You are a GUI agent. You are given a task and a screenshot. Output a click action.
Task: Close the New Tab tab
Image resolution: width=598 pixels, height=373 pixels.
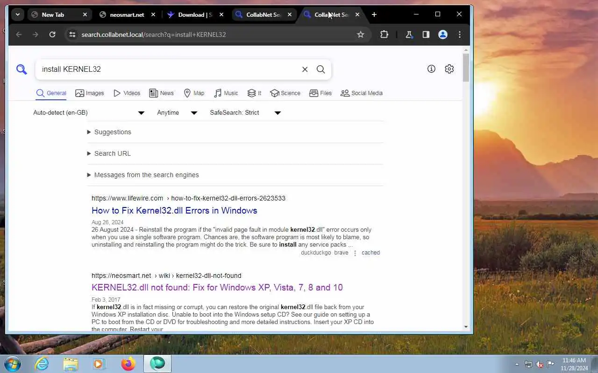(x=85, y=14)
